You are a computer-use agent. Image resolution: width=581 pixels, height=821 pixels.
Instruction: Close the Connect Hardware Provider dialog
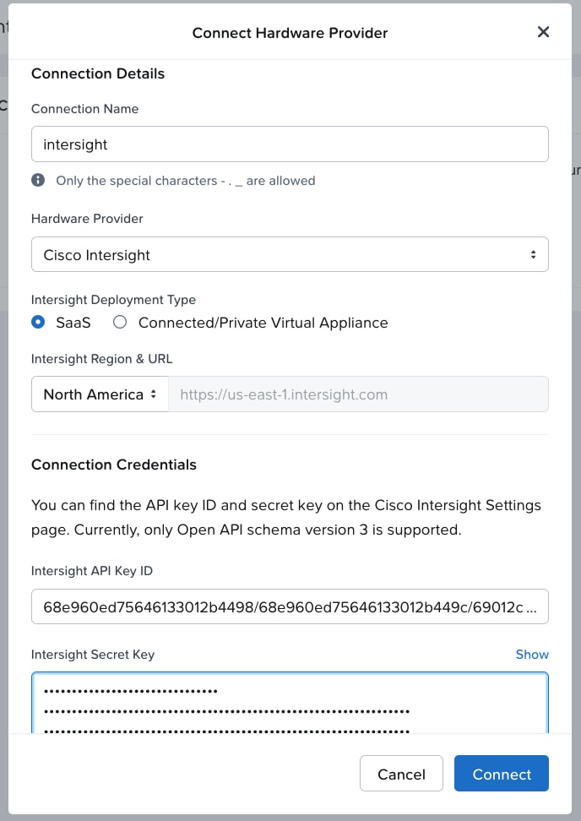pyautogui.click(x=543, y=32)
